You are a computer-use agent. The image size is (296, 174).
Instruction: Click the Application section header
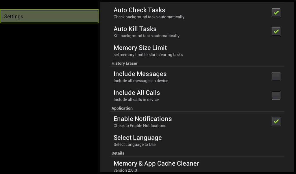coord(122,108)
